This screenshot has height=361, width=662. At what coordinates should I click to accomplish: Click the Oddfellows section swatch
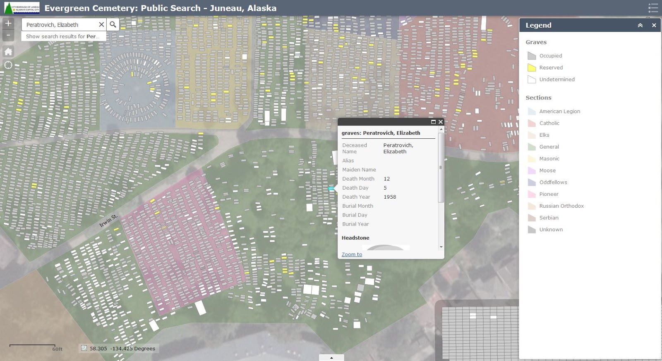pos(532,182)
